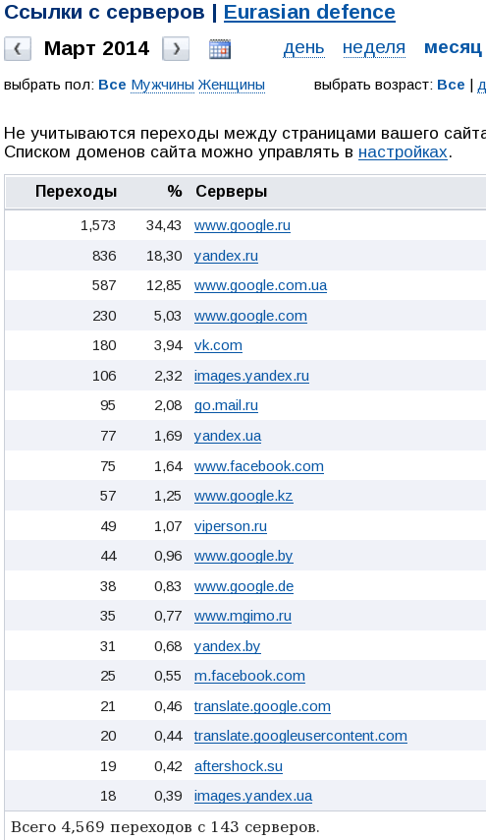The height and width of the screenshot is (840, 486).
Task: Open vk.com server link
Action: coord(218,345)
